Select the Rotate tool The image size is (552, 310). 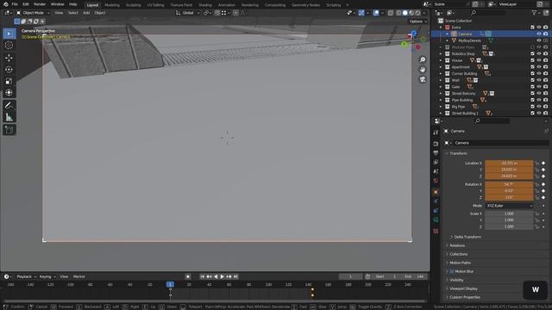click(x=9, y=70)
